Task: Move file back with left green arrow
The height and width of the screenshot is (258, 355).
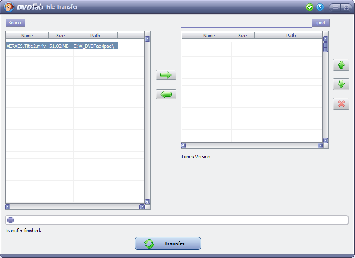Action: pos(166,94)
